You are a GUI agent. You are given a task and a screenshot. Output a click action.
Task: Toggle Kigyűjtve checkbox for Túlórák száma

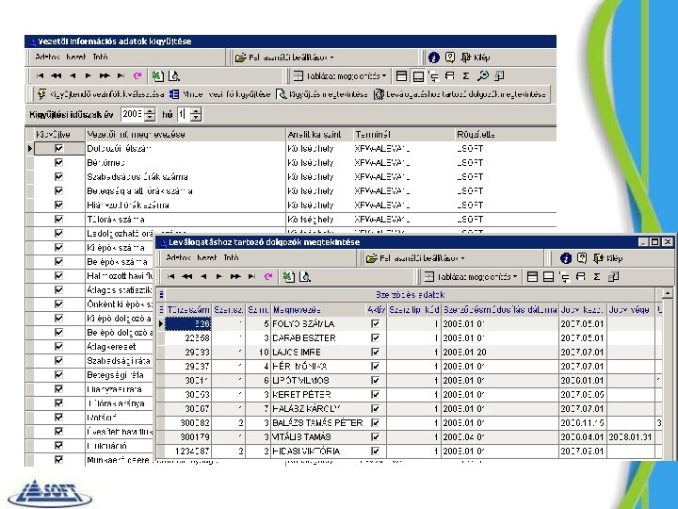(58, 219)
